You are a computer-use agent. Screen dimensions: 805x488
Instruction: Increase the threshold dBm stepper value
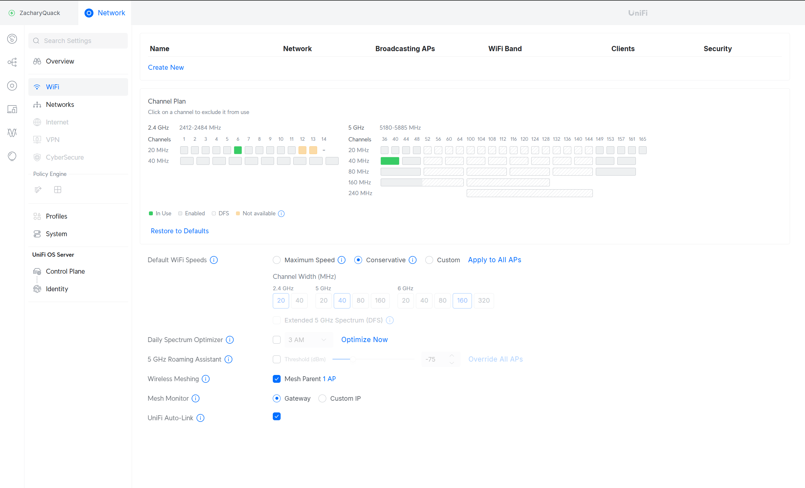452,356
